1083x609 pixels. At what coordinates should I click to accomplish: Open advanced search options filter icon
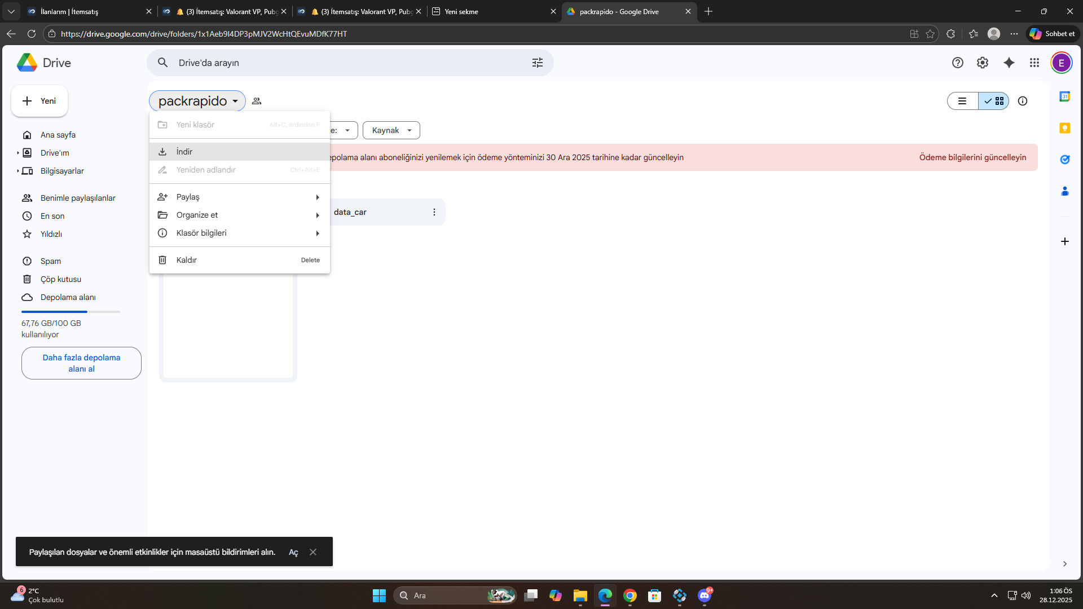538,63
